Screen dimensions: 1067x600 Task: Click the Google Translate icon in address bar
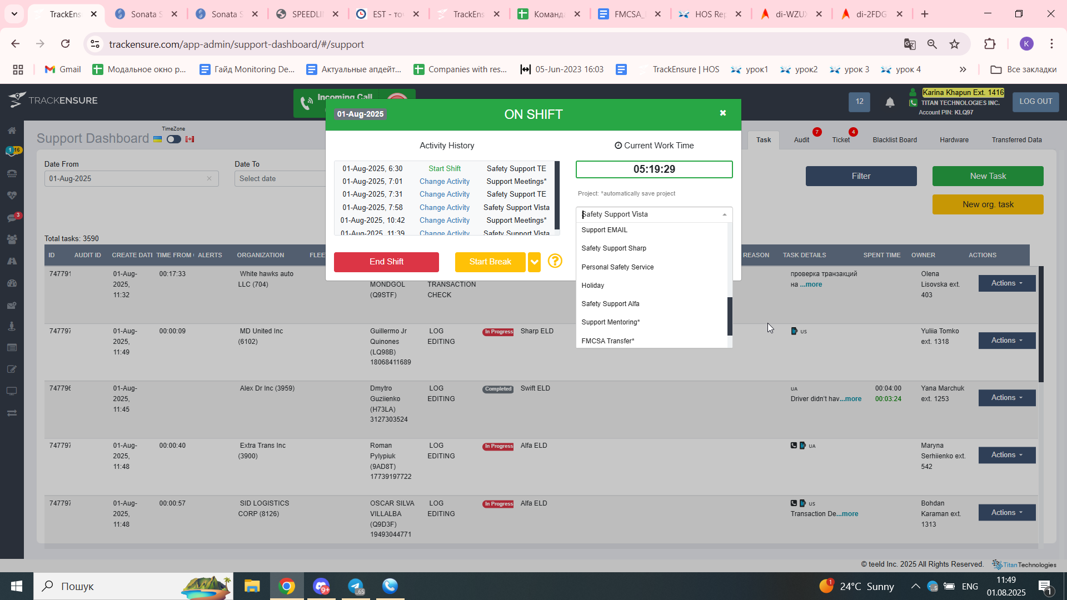pyautogui.click(x=910, y=44)
